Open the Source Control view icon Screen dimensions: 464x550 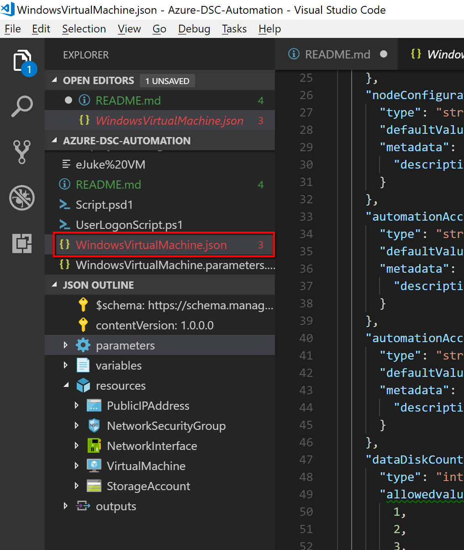(x=21, y=152)
